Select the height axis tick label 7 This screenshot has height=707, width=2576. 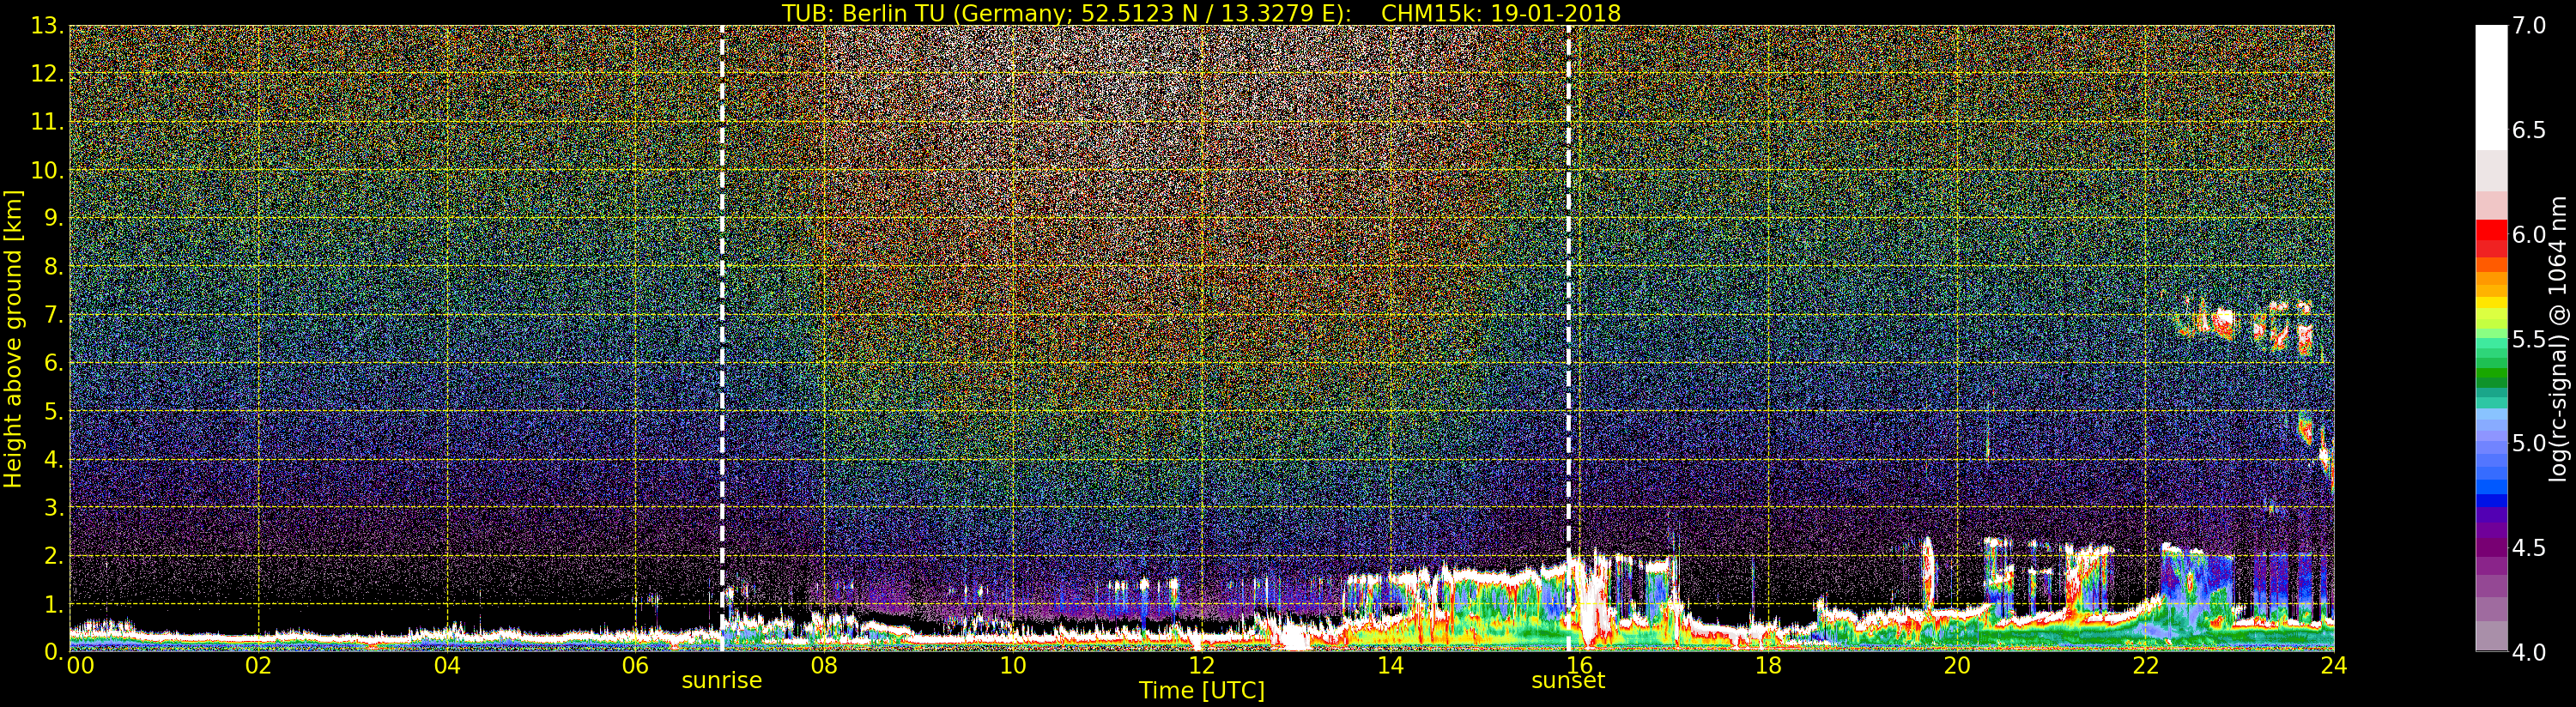(53, 315)
